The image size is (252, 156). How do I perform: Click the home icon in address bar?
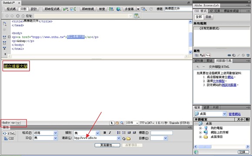23,16
